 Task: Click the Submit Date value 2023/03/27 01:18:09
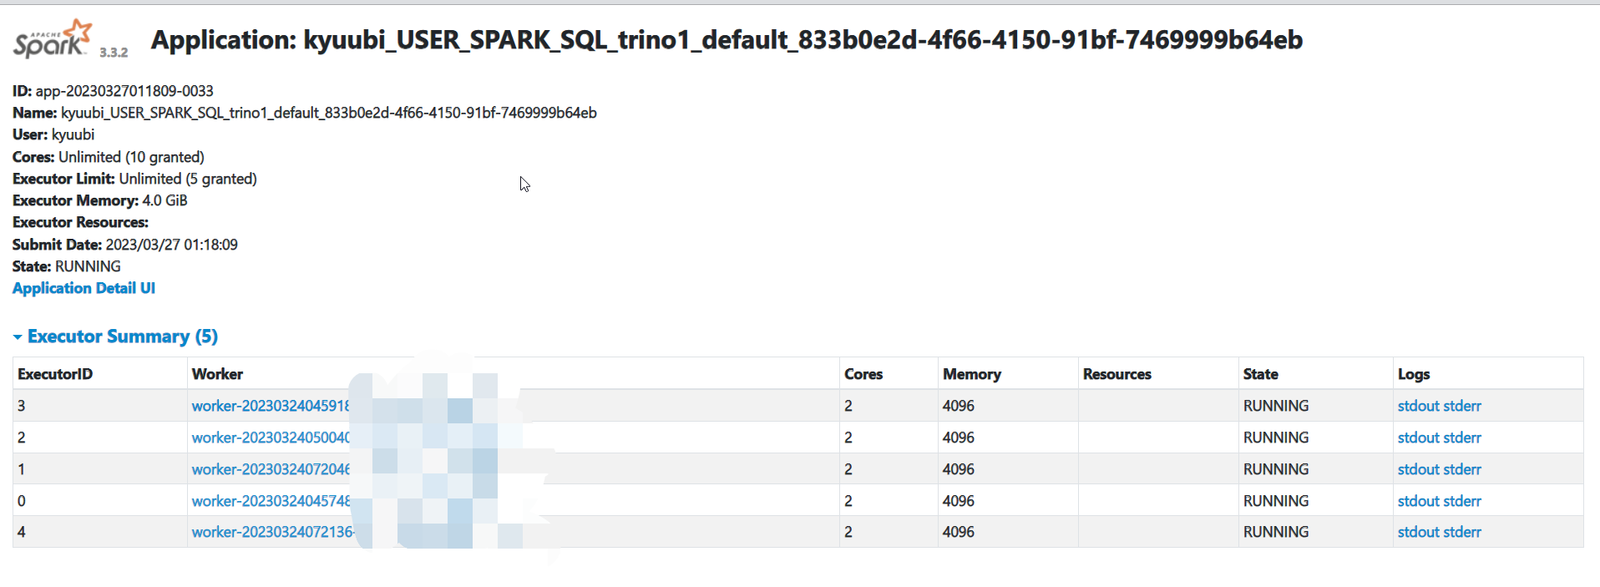[172, 245]
